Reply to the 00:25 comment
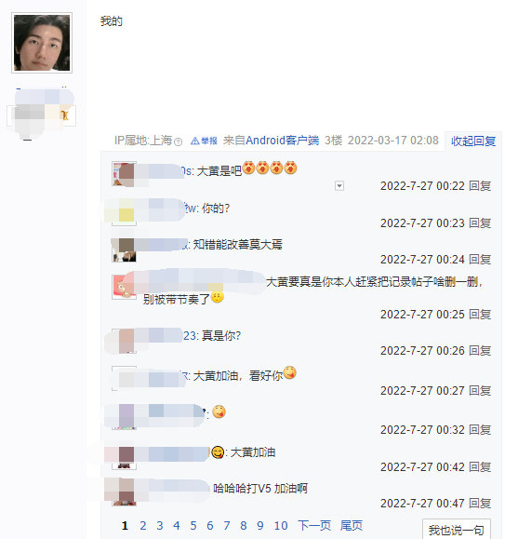Viewport: 505px width, 539px height. 480,315
